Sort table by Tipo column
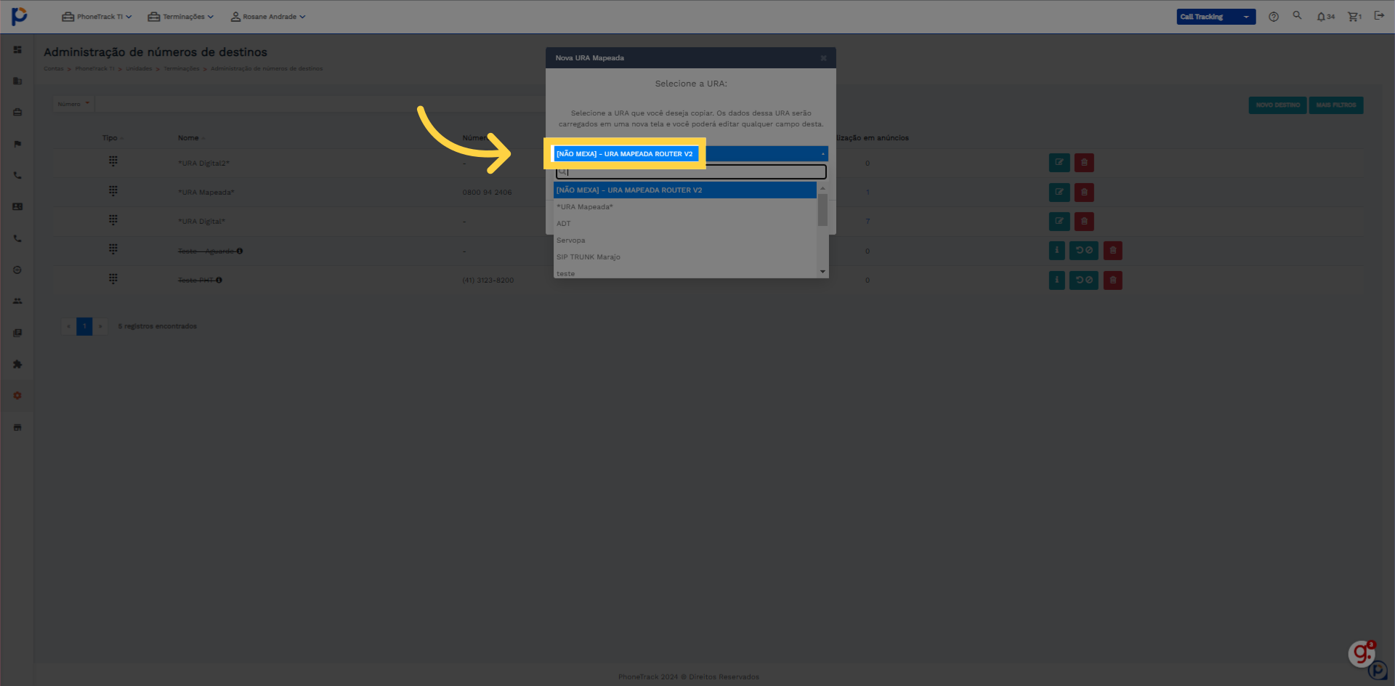Screen dimensions: 1395x686 coord(113,138)
